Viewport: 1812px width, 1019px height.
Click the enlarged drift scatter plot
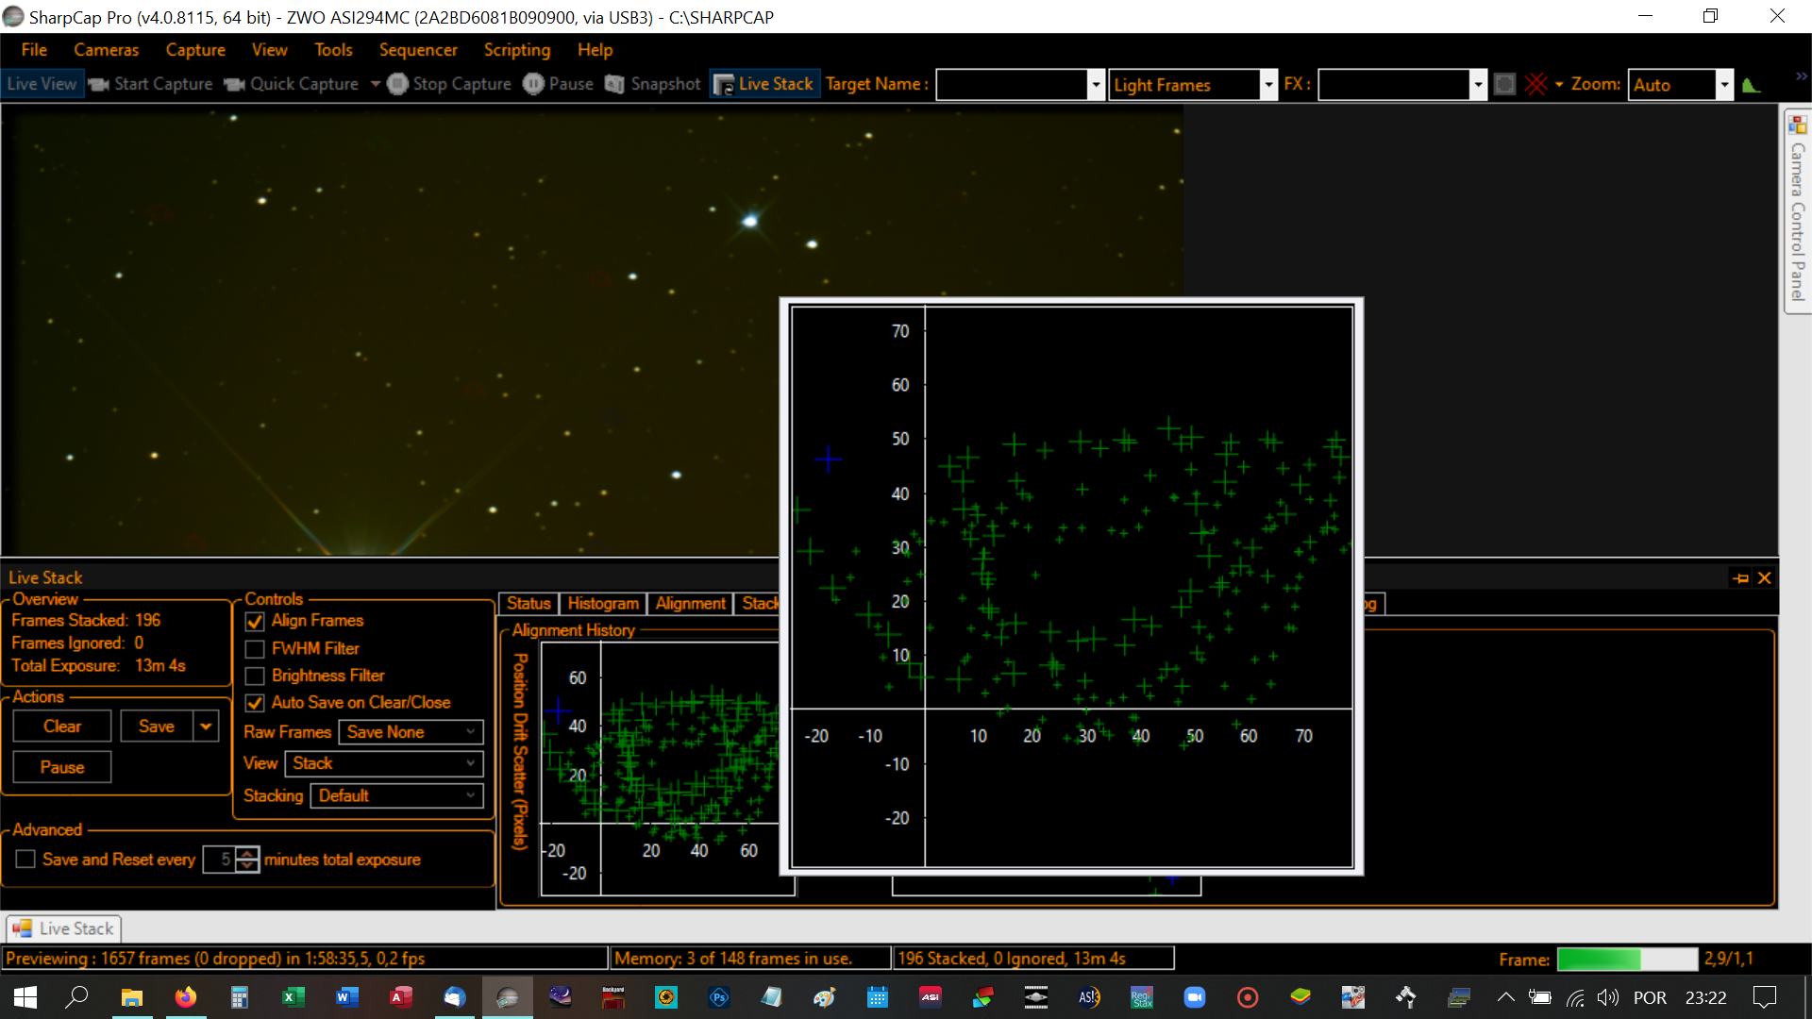[x=1071, y=586]
